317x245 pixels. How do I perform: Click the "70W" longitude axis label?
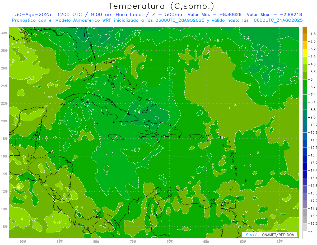point(170,242)
